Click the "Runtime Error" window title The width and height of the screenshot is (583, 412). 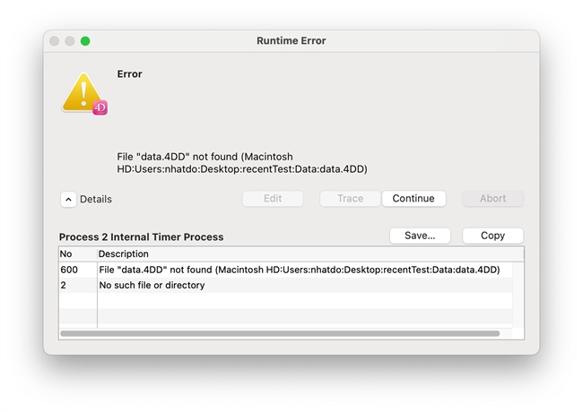291,41
